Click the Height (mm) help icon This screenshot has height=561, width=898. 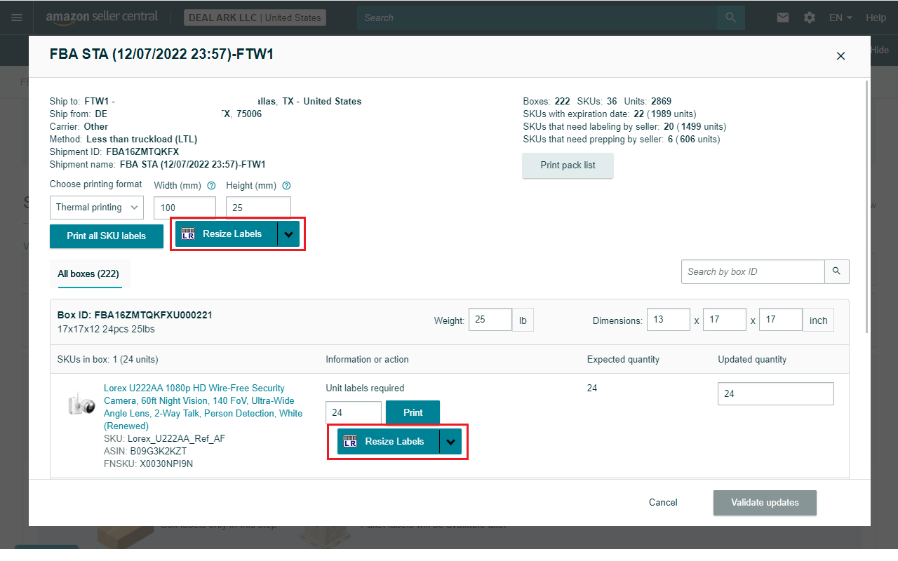286,186
